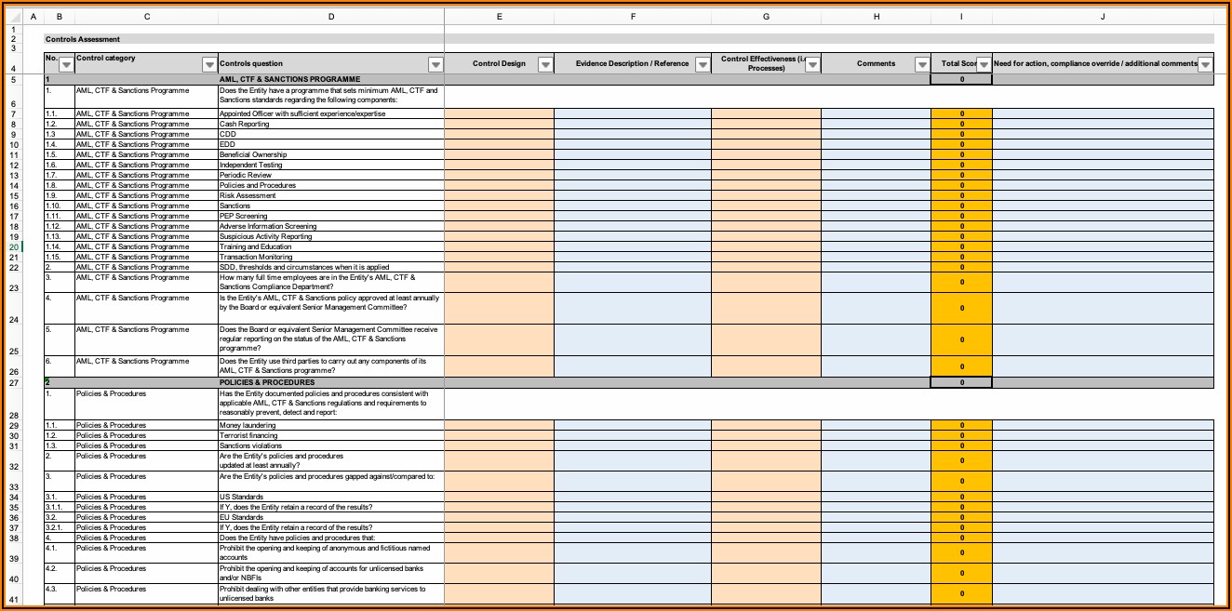Open Evidence Description / Reference filter dropdown
1232x611 pixels.
(x=703, y=65)
